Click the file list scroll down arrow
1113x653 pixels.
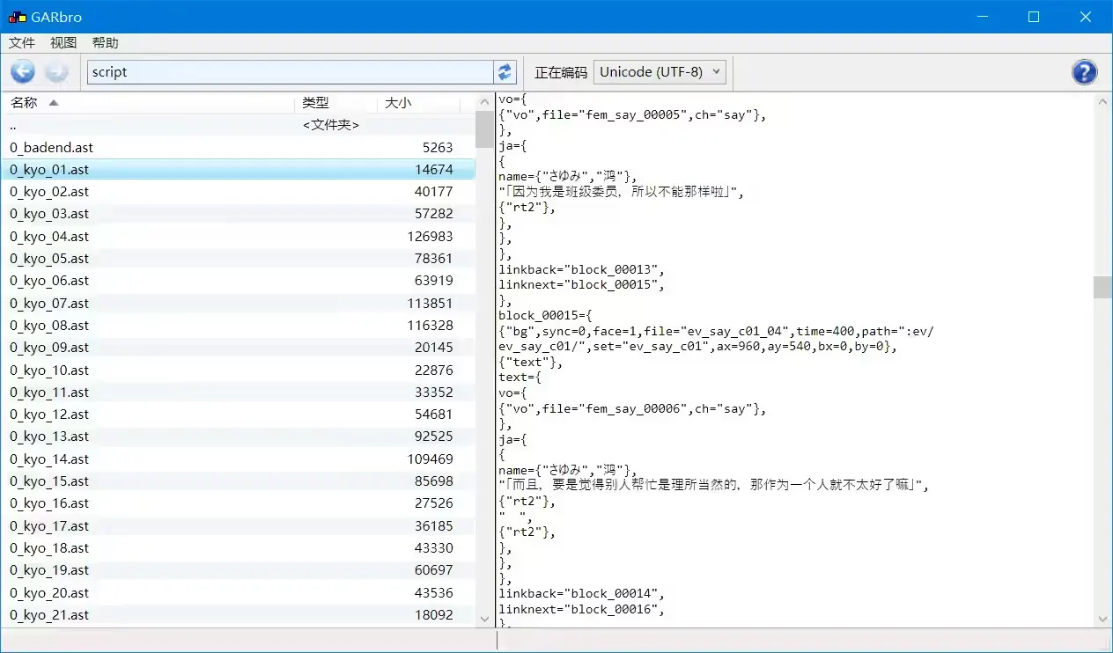point(484,619)
